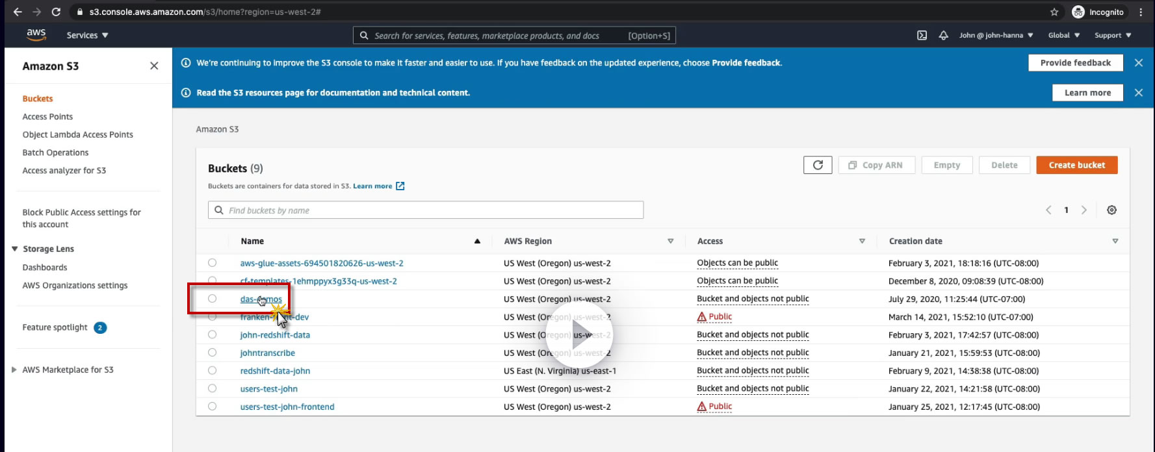Open the aws-glue-assets-694501820626-us-west-2 bucket
The image size is (1155, 452).
[322, 263]
